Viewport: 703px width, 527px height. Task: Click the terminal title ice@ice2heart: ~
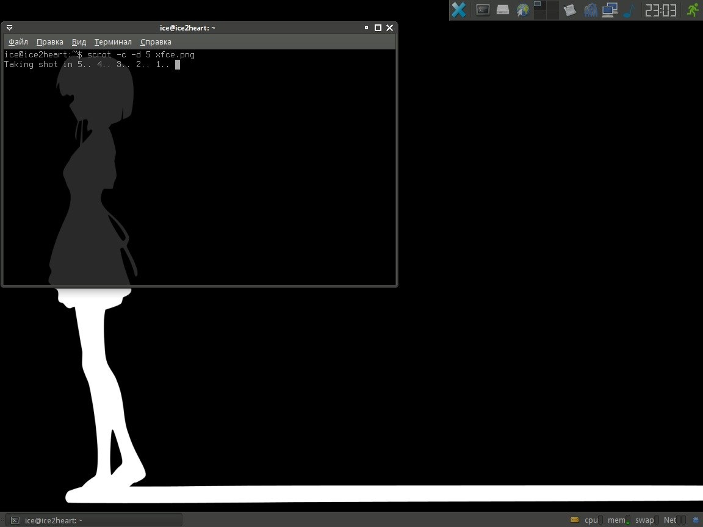pos(187,28)
